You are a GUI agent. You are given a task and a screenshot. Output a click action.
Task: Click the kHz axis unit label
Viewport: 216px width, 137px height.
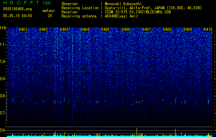3,28
